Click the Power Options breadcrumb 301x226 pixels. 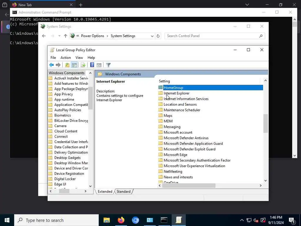[93, 36]
